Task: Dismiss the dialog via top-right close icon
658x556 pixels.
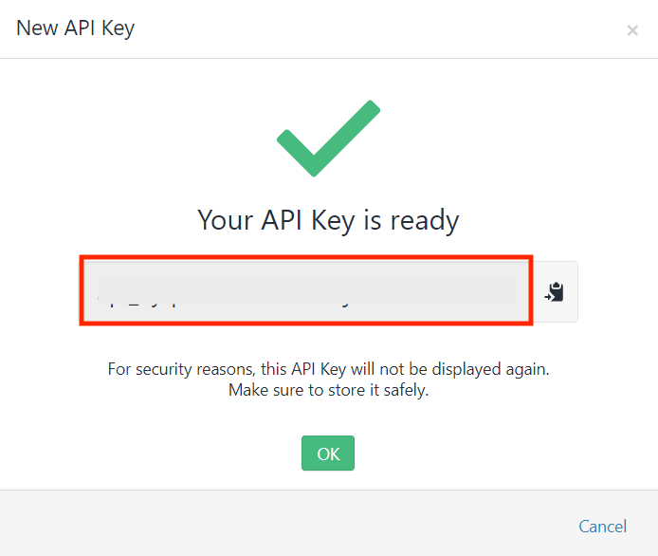Action: coord(632,30)
